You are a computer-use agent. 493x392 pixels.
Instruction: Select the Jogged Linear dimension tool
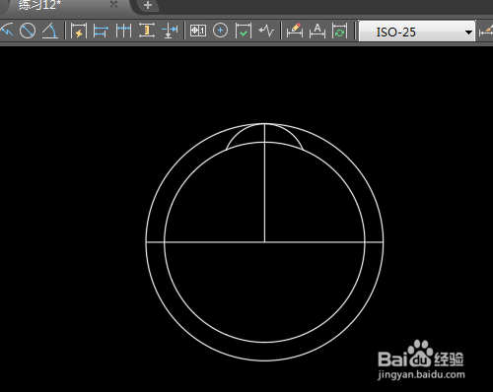tap(266, 31)
